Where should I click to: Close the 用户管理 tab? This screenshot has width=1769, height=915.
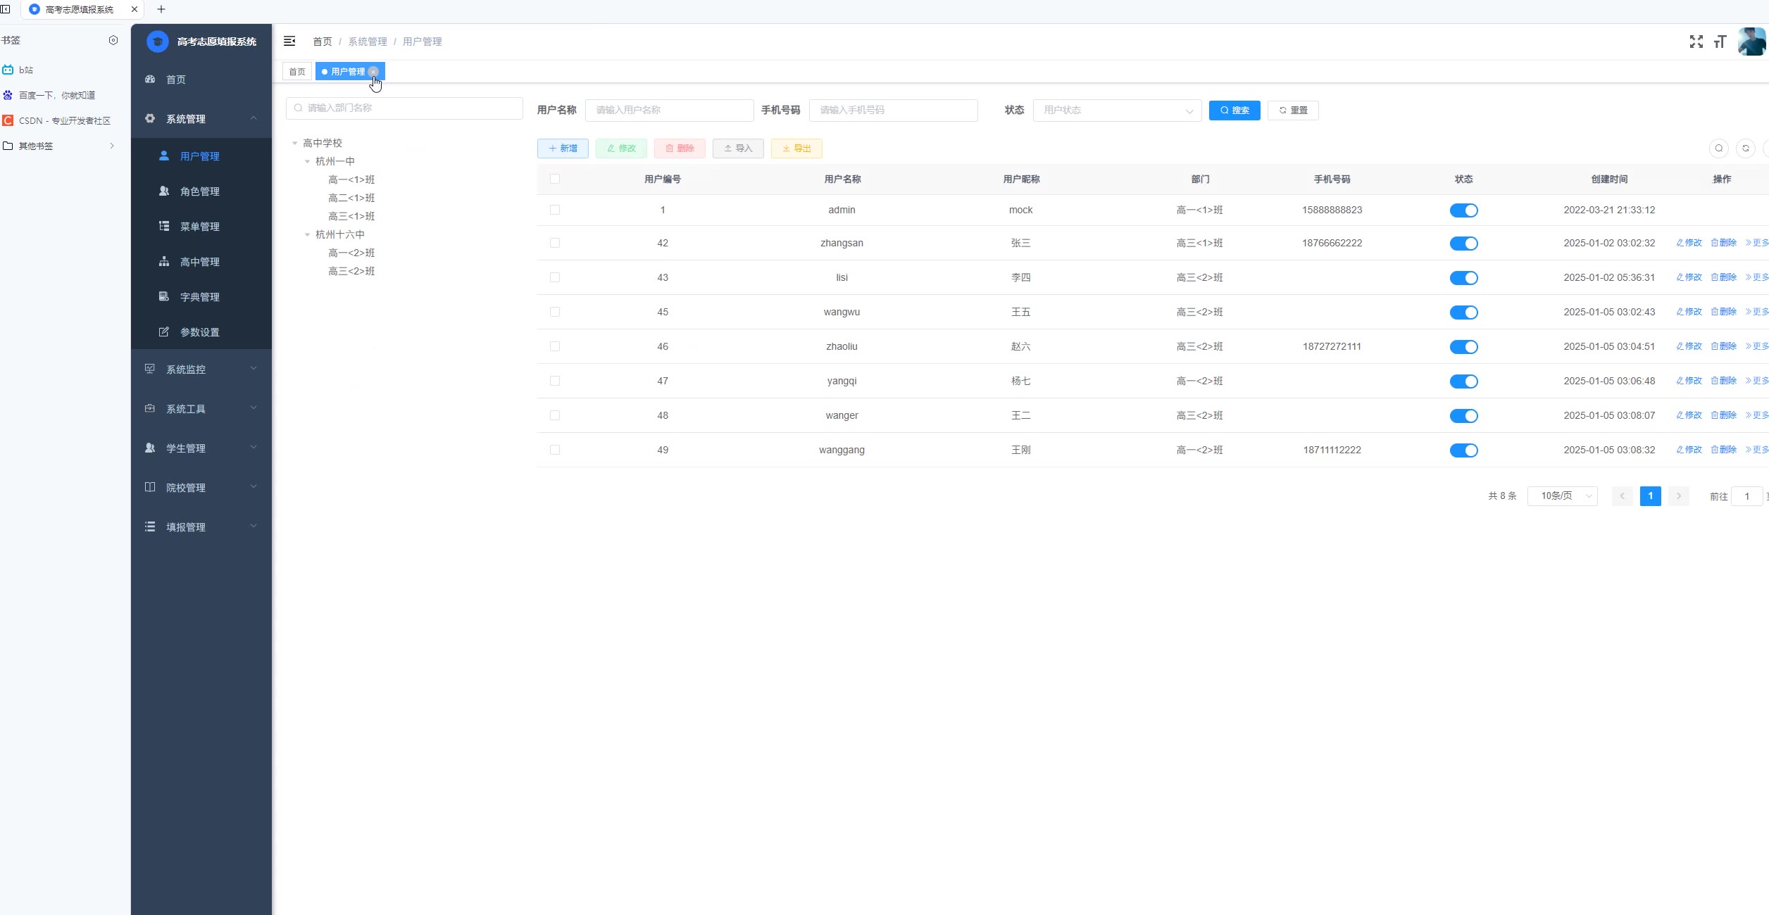click(374, 72)
